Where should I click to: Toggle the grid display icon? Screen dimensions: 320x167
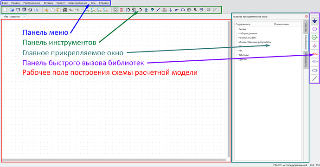209,10
